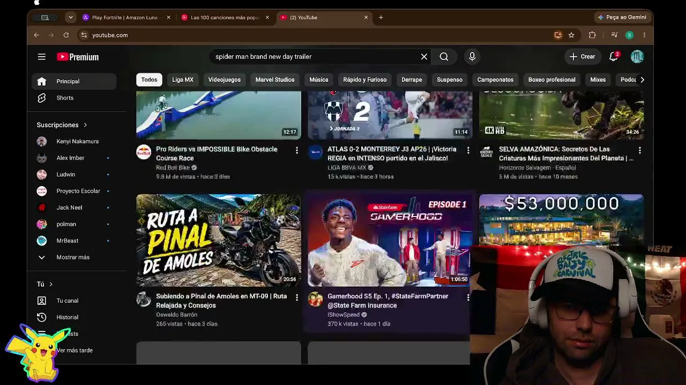The height and width of the screenshot is (385, 686).
Task: Open options for Gamerhood S5 video
Action: coord(468,298)
